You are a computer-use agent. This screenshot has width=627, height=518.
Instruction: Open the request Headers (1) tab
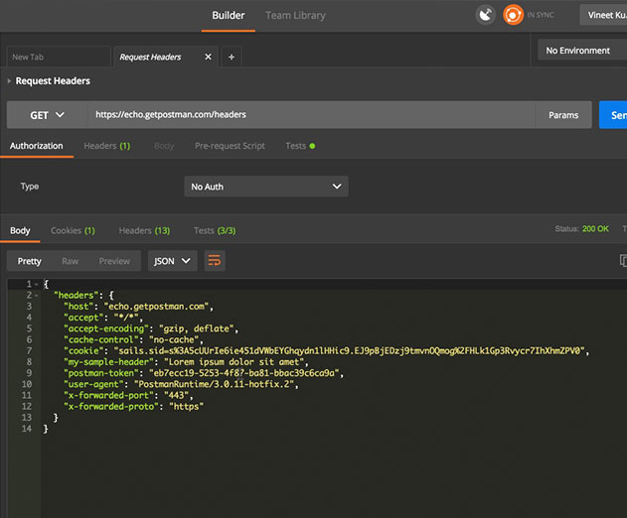tap(106, 146)
